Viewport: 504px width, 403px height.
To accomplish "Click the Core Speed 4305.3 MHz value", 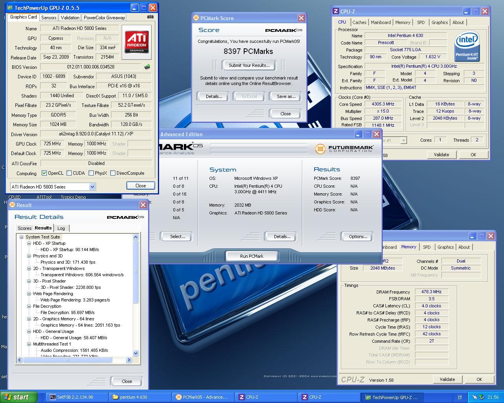I will (383, 104).
